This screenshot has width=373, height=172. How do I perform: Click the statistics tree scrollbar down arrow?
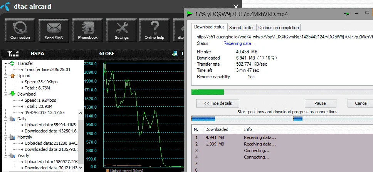[x=81, y=167]
